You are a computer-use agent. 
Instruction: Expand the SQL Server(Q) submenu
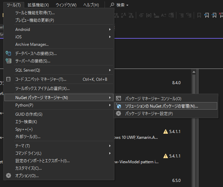[110, 70]
